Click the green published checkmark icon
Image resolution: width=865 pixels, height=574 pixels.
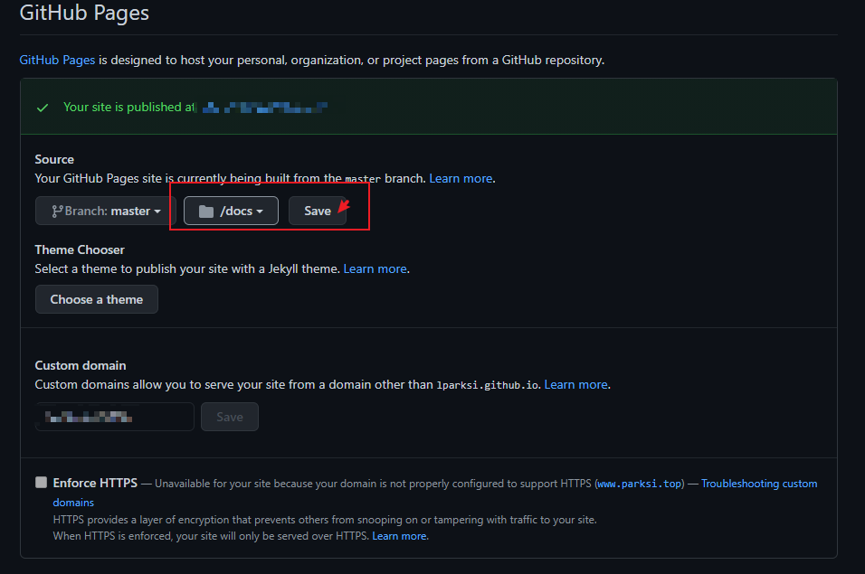[x=43, y=108]
